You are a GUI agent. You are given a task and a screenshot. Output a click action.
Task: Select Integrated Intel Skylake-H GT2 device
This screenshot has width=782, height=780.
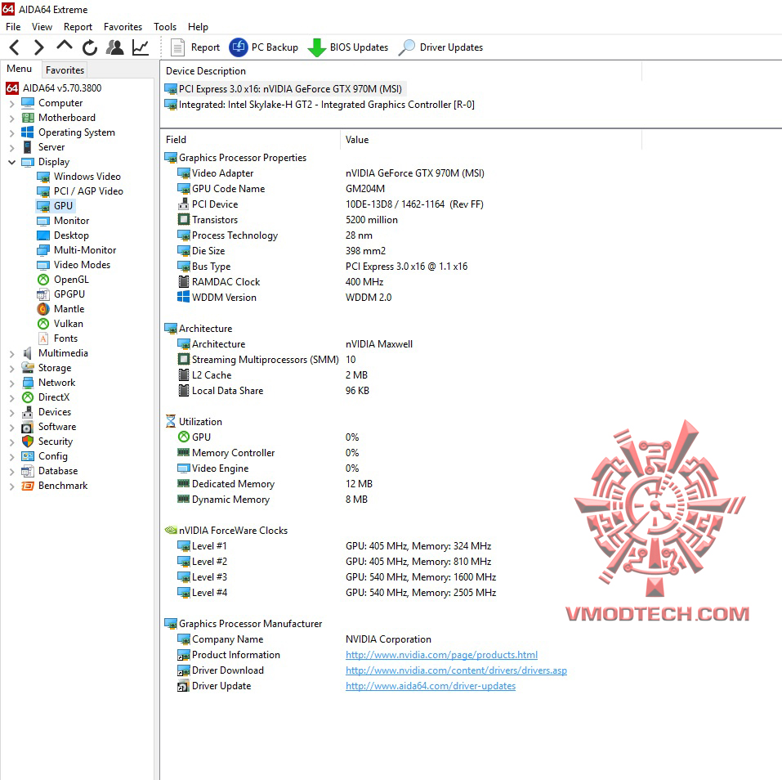pyautogui.click(x=320, y=105)
